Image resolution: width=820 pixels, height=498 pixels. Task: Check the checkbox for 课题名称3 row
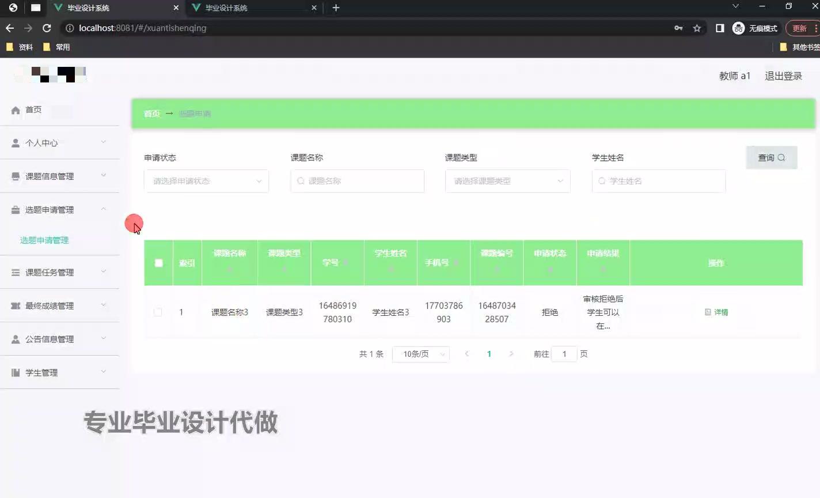(158, 312)
